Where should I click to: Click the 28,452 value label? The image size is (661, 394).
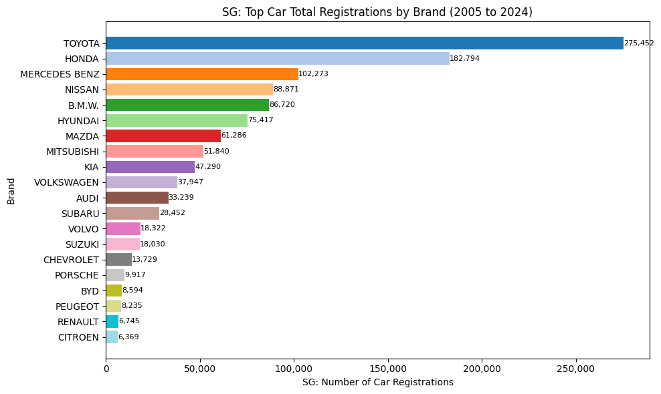click(173, 213)
